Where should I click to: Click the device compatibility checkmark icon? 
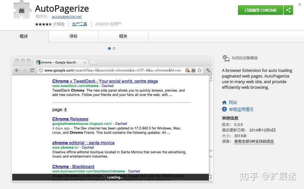[x=226, y=58]
